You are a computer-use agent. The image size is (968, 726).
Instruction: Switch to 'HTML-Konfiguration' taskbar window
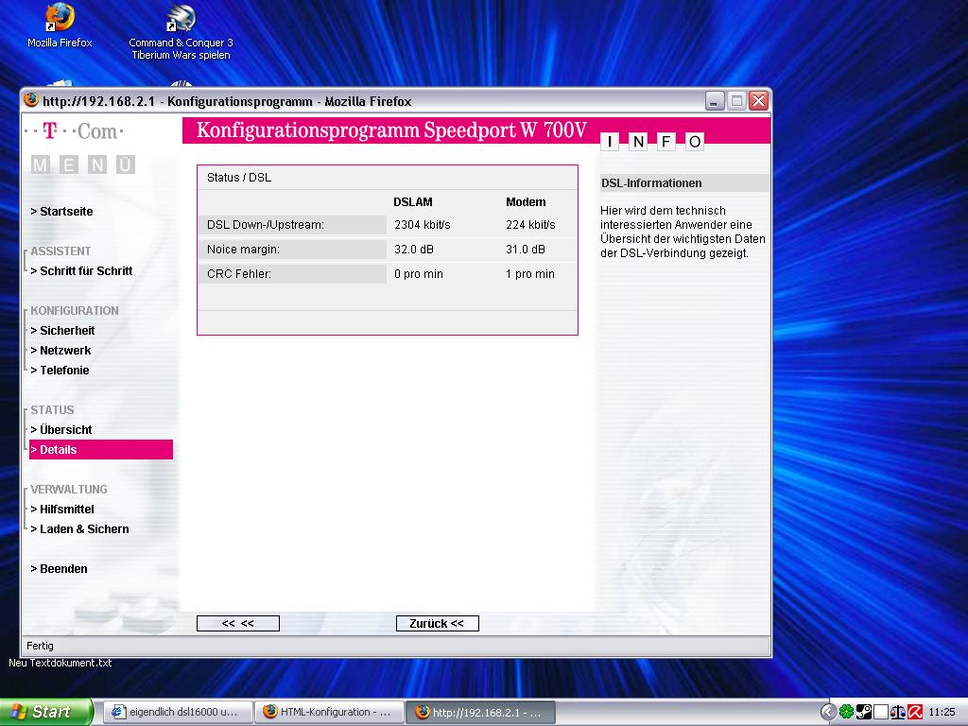pos(329,712)
